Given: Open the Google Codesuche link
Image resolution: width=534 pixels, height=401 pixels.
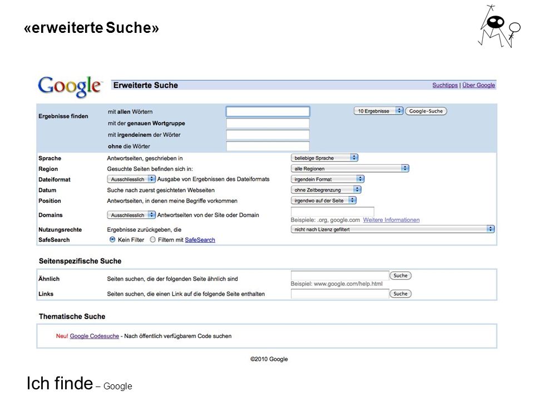Looking at the screenshot, I should click(95, 336).
